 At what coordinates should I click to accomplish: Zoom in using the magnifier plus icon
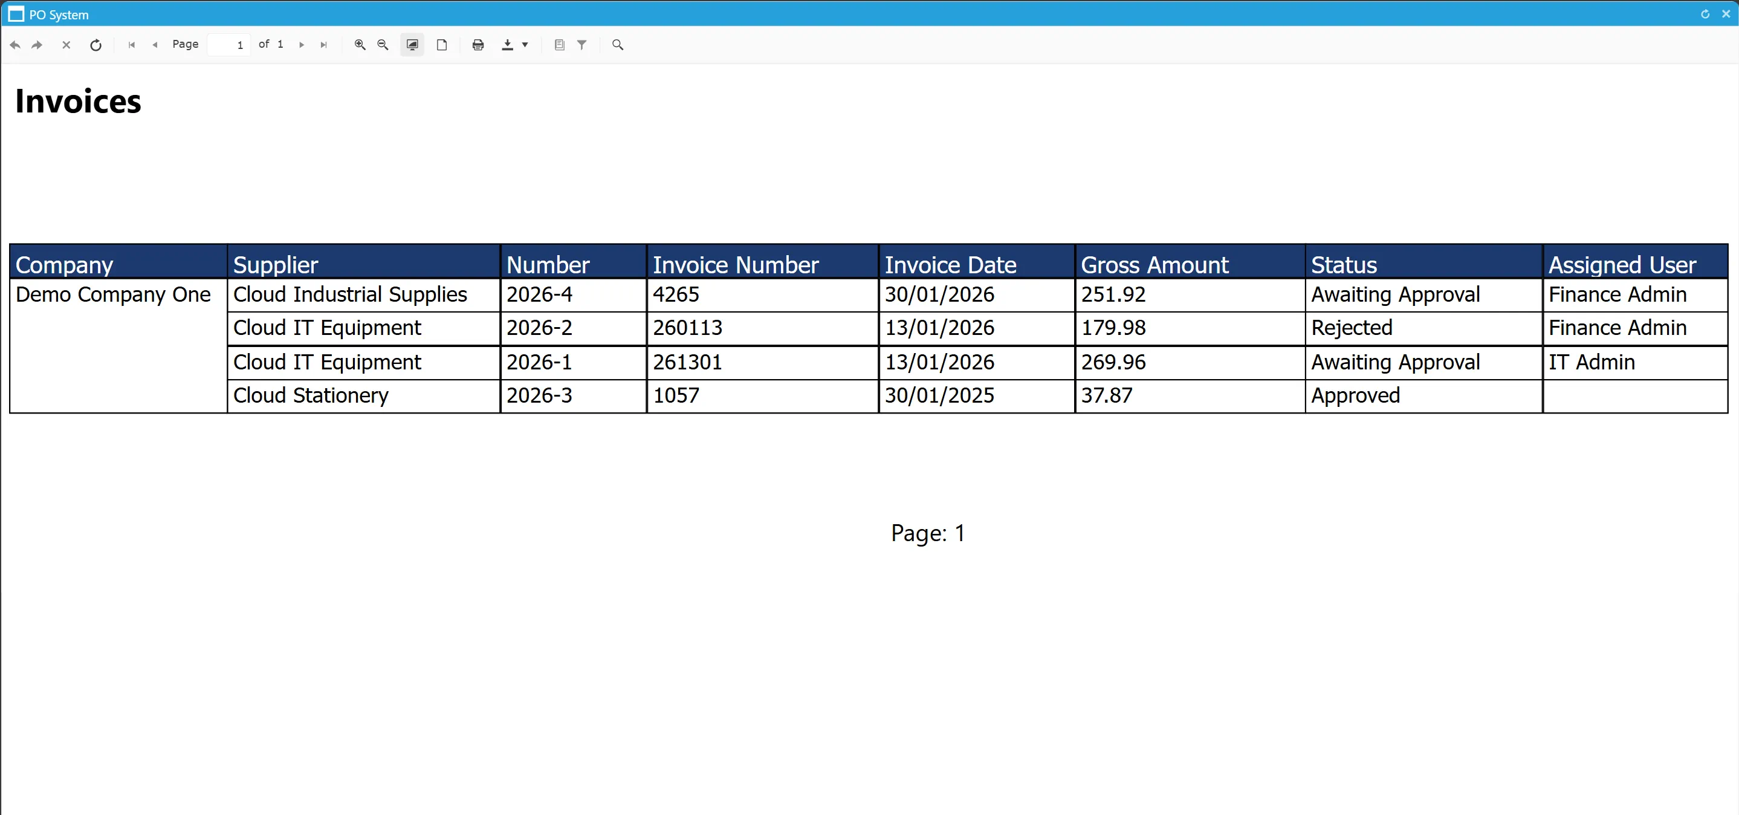tap(360, 45)
